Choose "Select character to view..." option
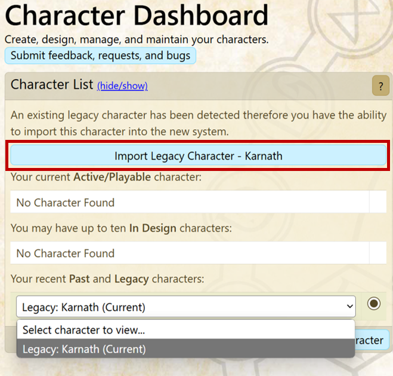The image size is (393, 376). pyautogui.click(x=185, y=329)
